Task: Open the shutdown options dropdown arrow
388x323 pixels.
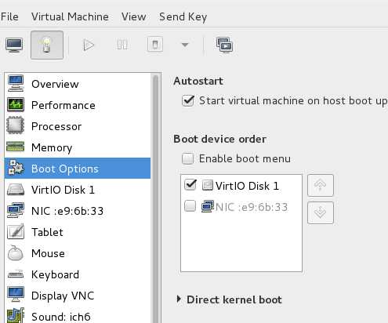Action: pos(185,45)
